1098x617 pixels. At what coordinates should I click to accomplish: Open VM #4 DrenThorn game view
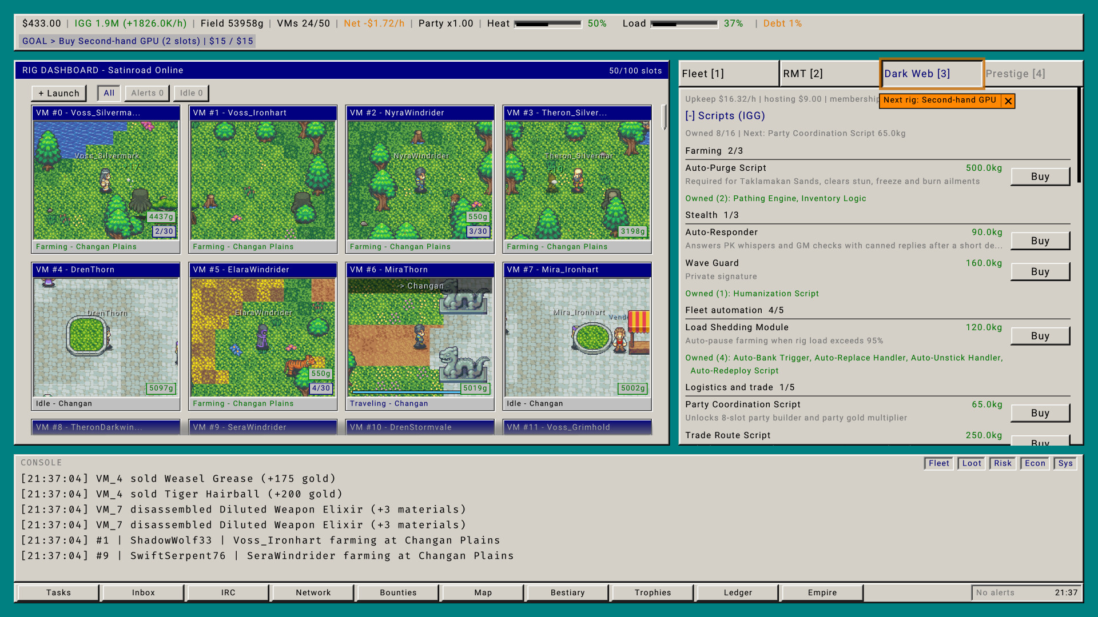point(106,336)
